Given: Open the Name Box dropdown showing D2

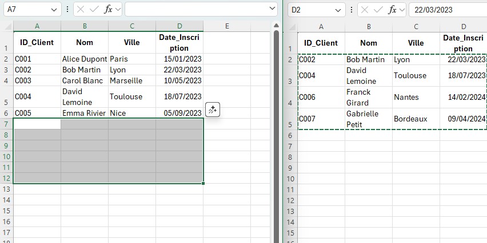Looking at the screenshot, I should click(x=338, y=10).
